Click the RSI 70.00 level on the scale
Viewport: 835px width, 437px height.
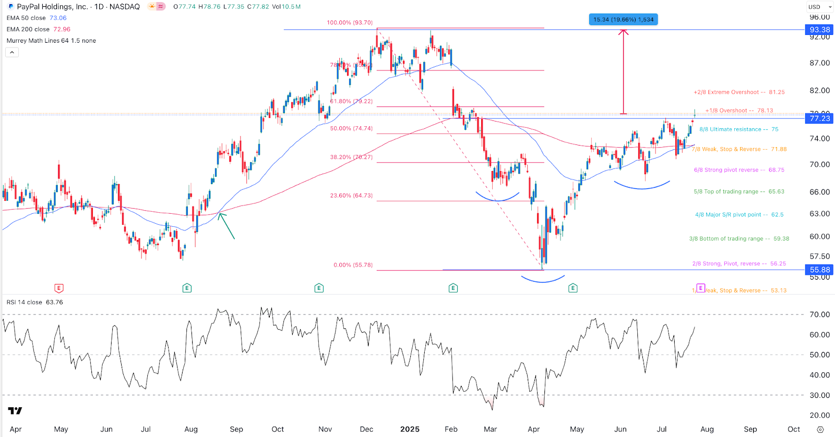tap(819, 314)
